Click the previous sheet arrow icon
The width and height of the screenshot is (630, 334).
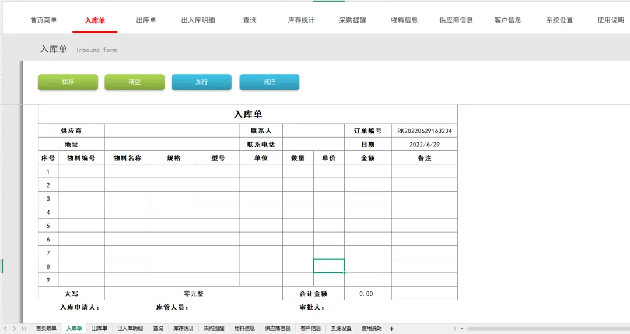(x=5, y=328)
